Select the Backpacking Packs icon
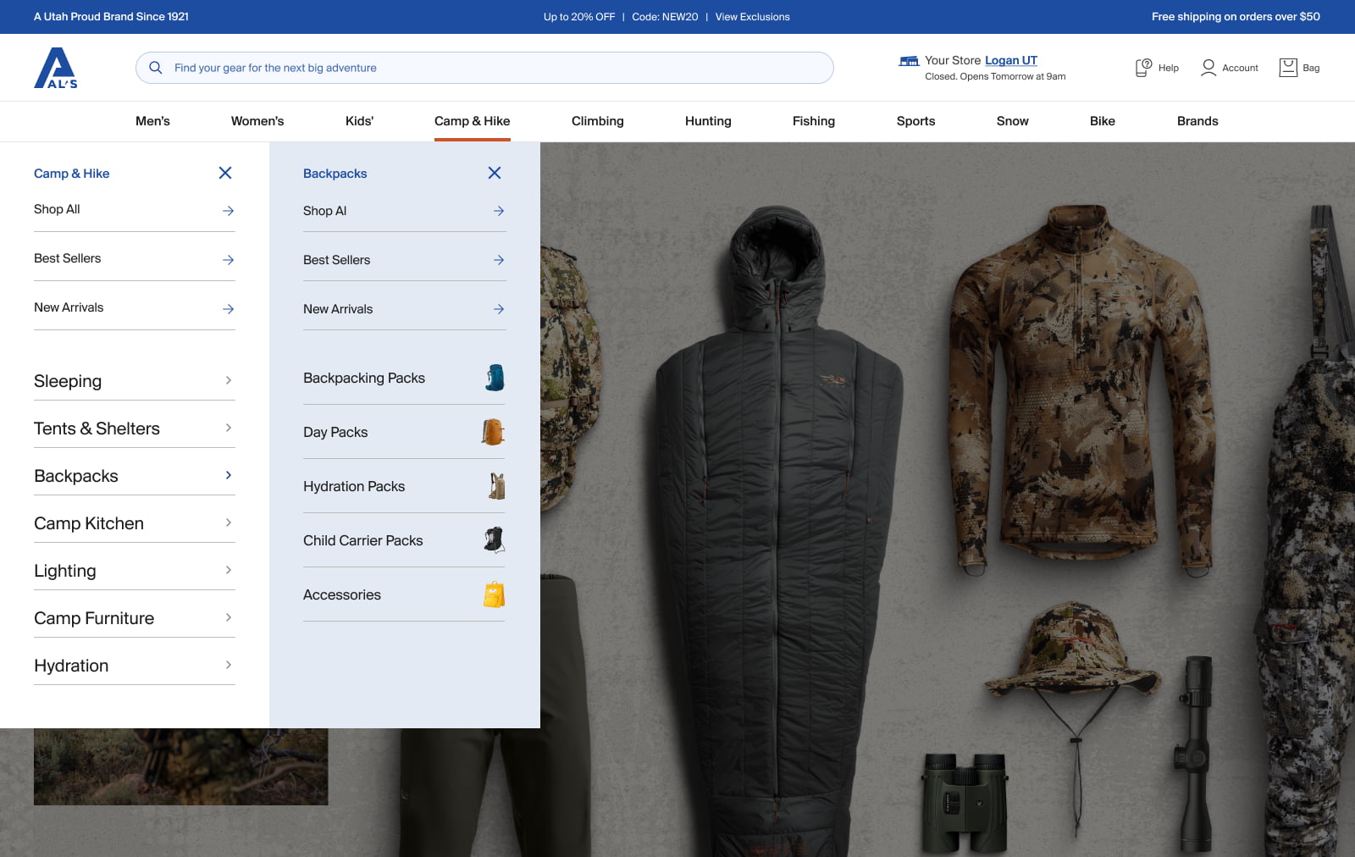This screenshot has height=857, width=1355. point(495,378)
